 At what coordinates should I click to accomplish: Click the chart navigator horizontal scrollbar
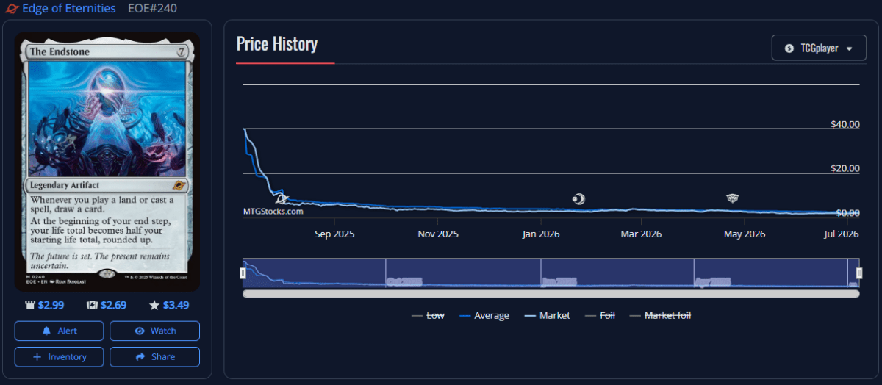tap(551, 294)
